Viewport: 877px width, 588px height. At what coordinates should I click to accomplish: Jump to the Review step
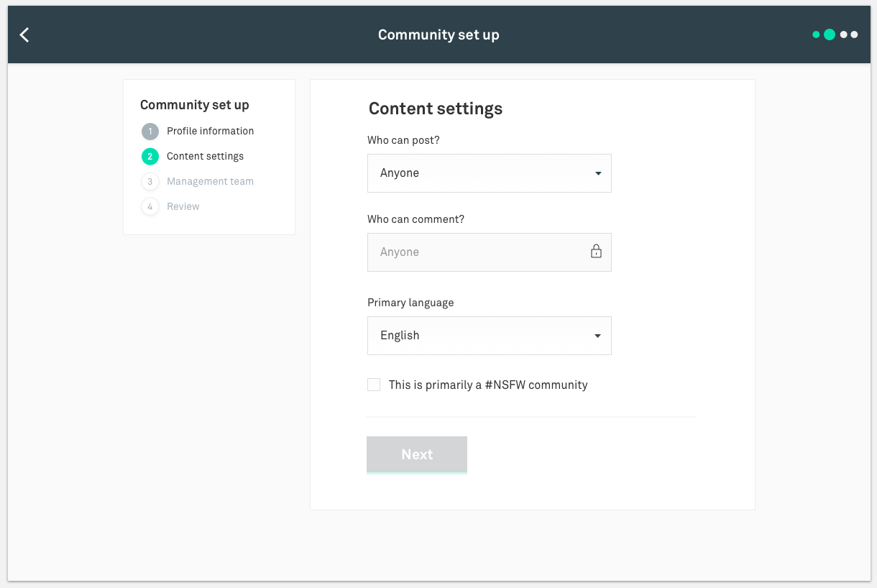tap(183, 207)
